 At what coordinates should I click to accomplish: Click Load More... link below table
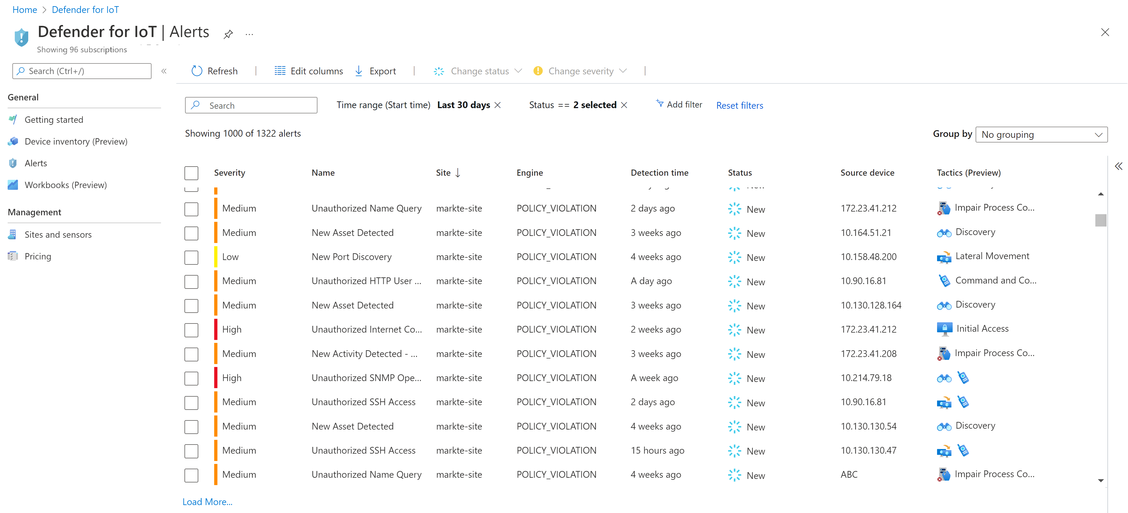click(207, 502)
